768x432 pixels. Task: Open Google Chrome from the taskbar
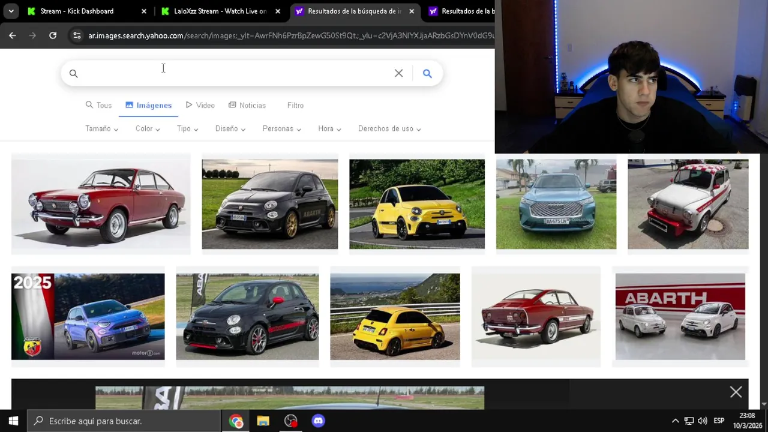[236, 421]
